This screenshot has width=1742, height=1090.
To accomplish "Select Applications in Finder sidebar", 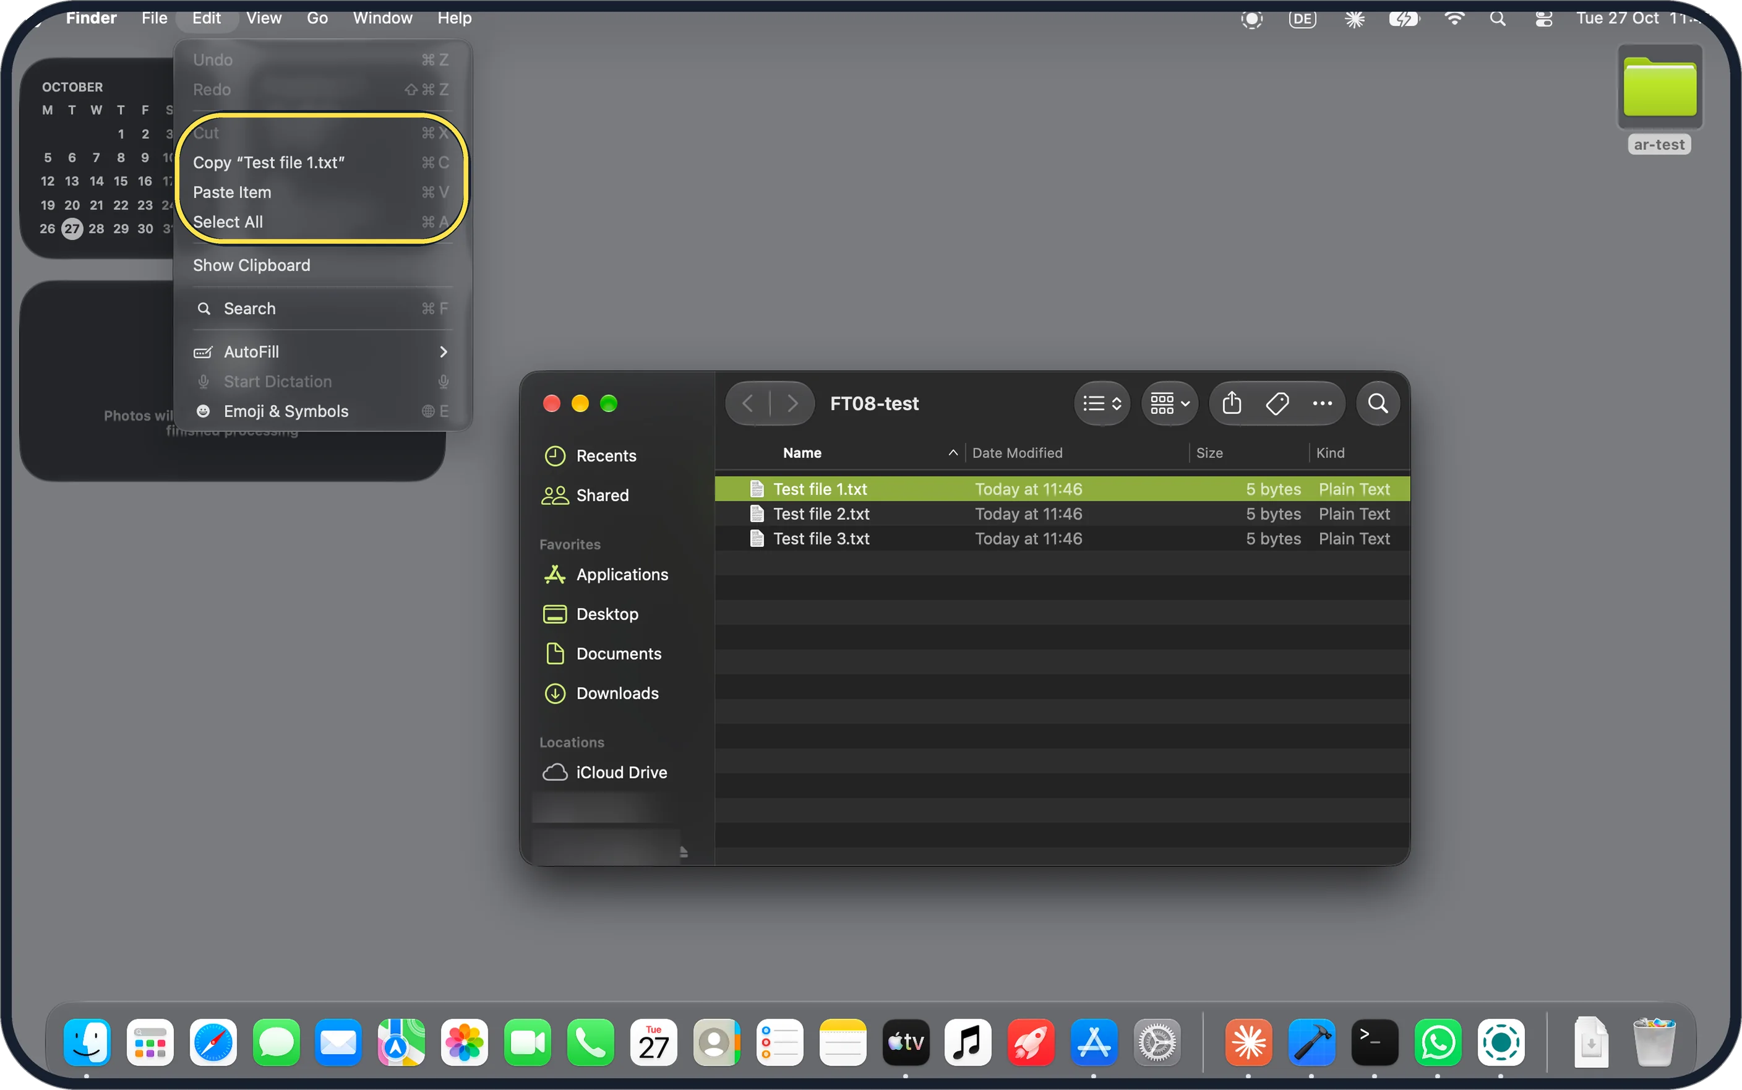I will pos(621,575).
